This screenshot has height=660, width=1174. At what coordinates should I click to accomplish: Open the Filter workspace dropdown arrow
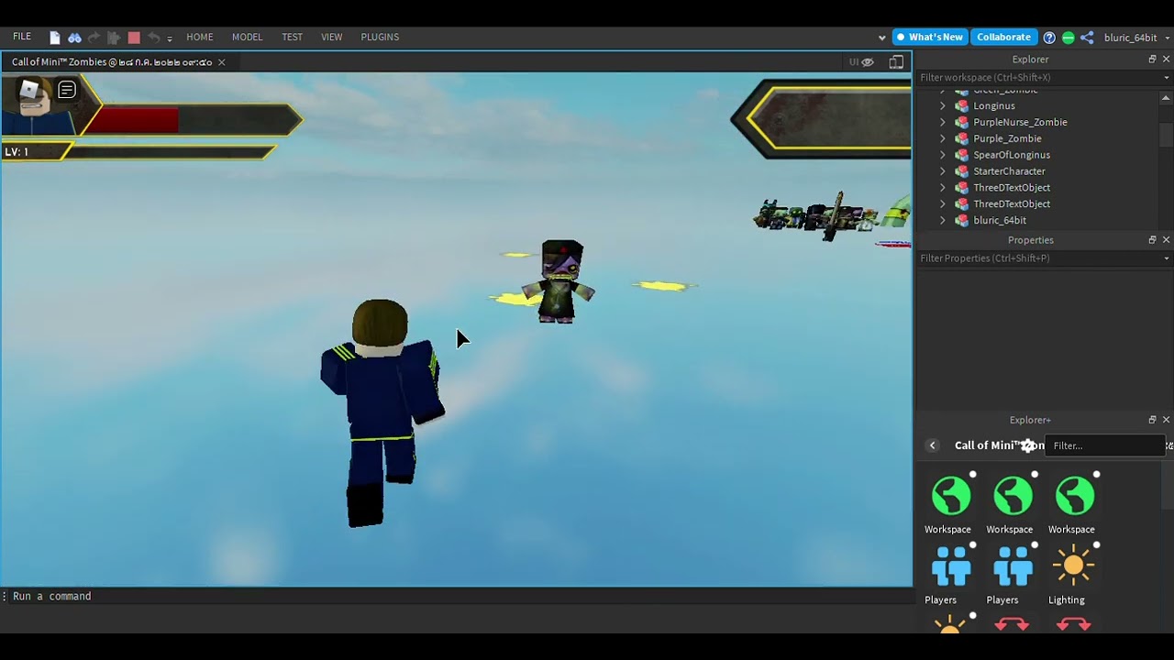tap(1166, 78)
